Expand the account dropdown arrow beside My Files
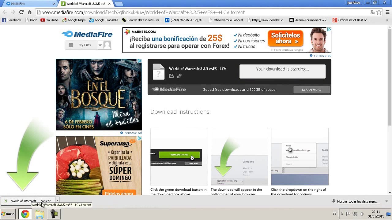392x220 pixels. pos(100,45)
